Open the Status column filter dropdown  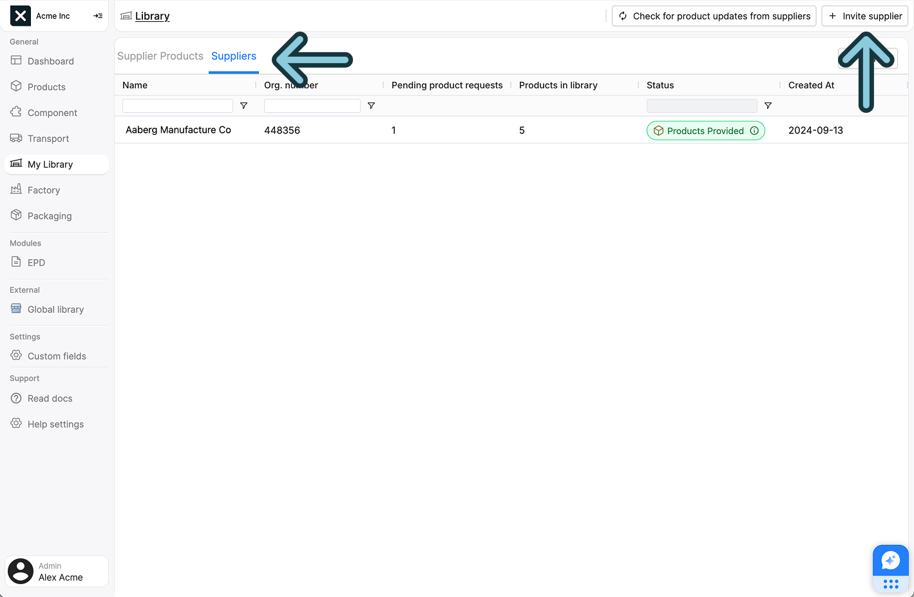tap(768, 105)
